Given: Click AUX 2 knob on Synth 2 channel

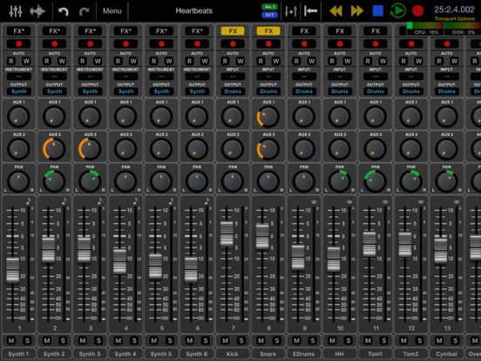Looking at the screenshot, I should 54,149.
